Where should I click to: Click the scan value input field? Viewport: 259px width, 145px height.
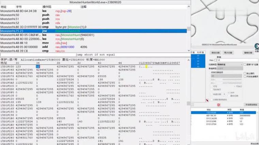coord(238,60)
